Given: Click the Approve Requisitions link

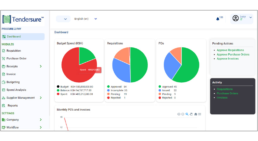Looking at the screenshot, I should tap(230, 50).
